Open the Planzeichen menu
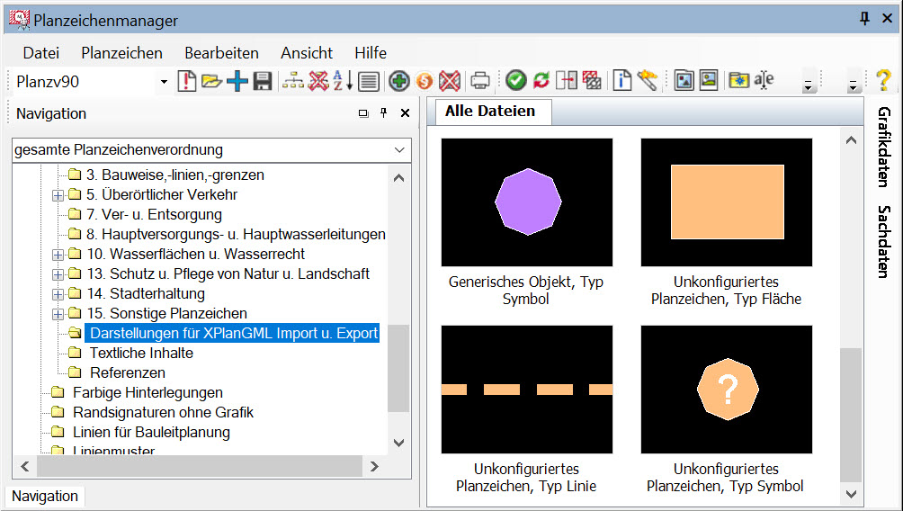The height and width of the screenshot is (511, 903). tap(121, 53)
